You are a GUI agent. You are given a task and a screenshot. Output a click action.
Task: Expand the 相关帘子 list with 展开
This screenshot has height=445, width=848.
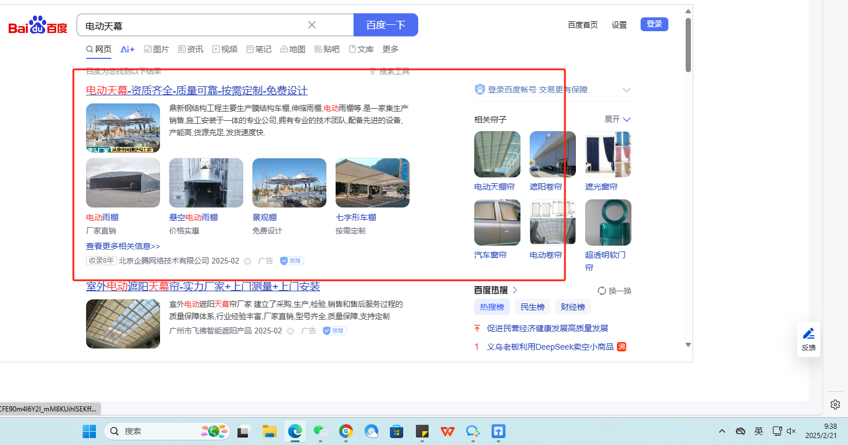[x=618, y=119]
